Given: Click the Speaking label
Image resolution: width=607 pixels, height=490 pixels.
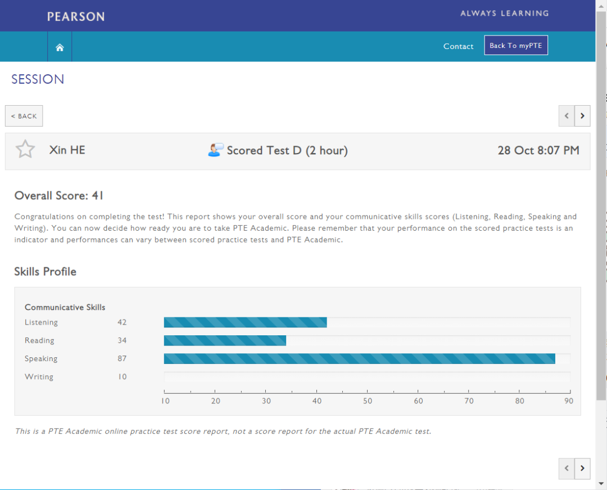Looking at the screenshot, I should click(x=41, y=359).
